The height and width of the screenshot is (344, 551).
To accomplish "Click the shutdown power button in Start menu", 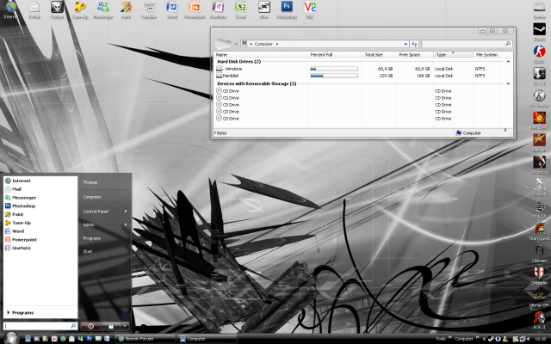I will pyautogui.click(x=90, y=326).
